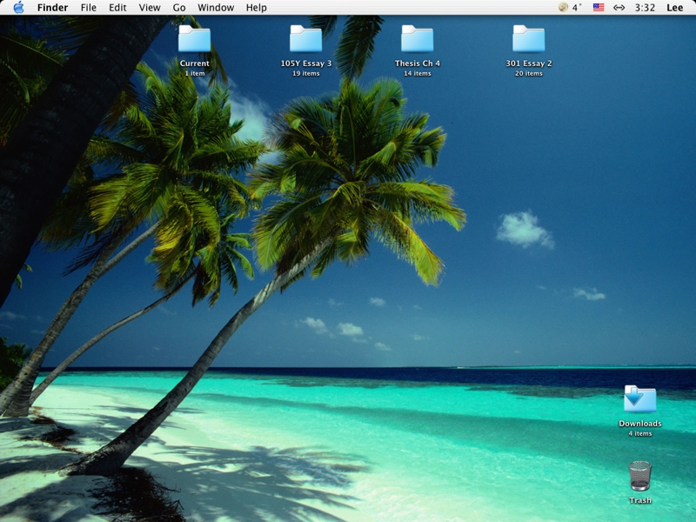This screenshot has width=696, height=522.
Task: Open the Lee user switching menu
Action: [x=674, y=8]
